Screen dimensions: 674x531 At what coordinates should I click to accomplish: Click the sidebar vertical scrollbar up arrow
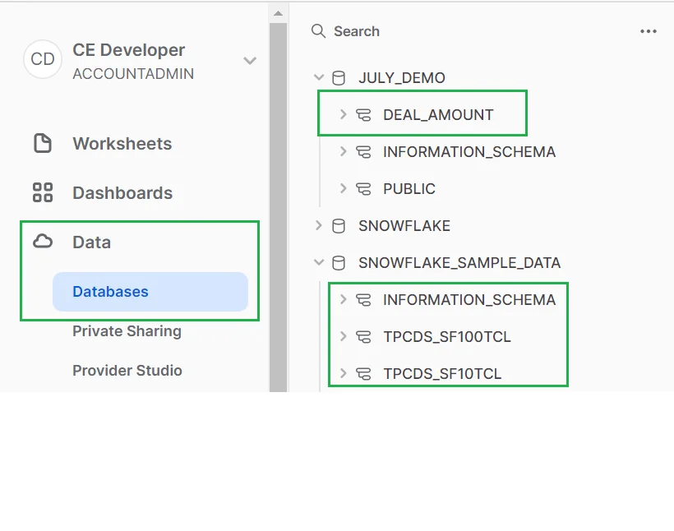click(278, 13)
